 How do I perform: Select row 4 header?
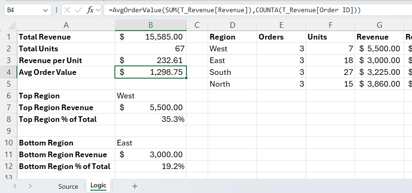tap(8, 72)
